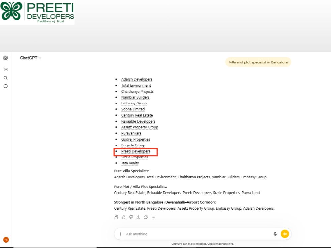Open the Godrej Properties link
The image size is (331, 248).
click(135, 140)
